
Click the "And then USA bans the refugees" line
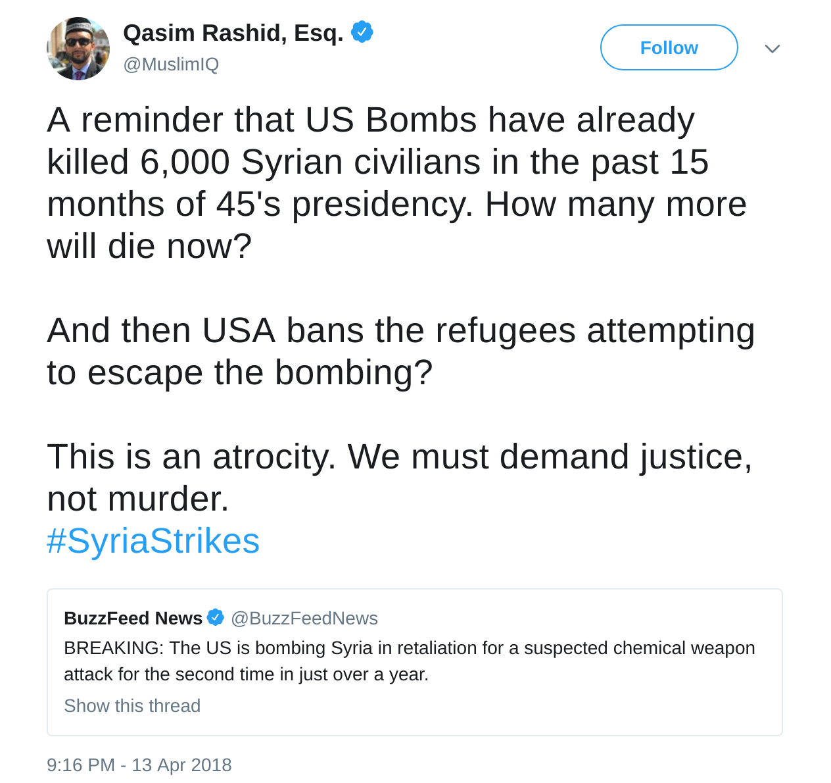[400, 330]
